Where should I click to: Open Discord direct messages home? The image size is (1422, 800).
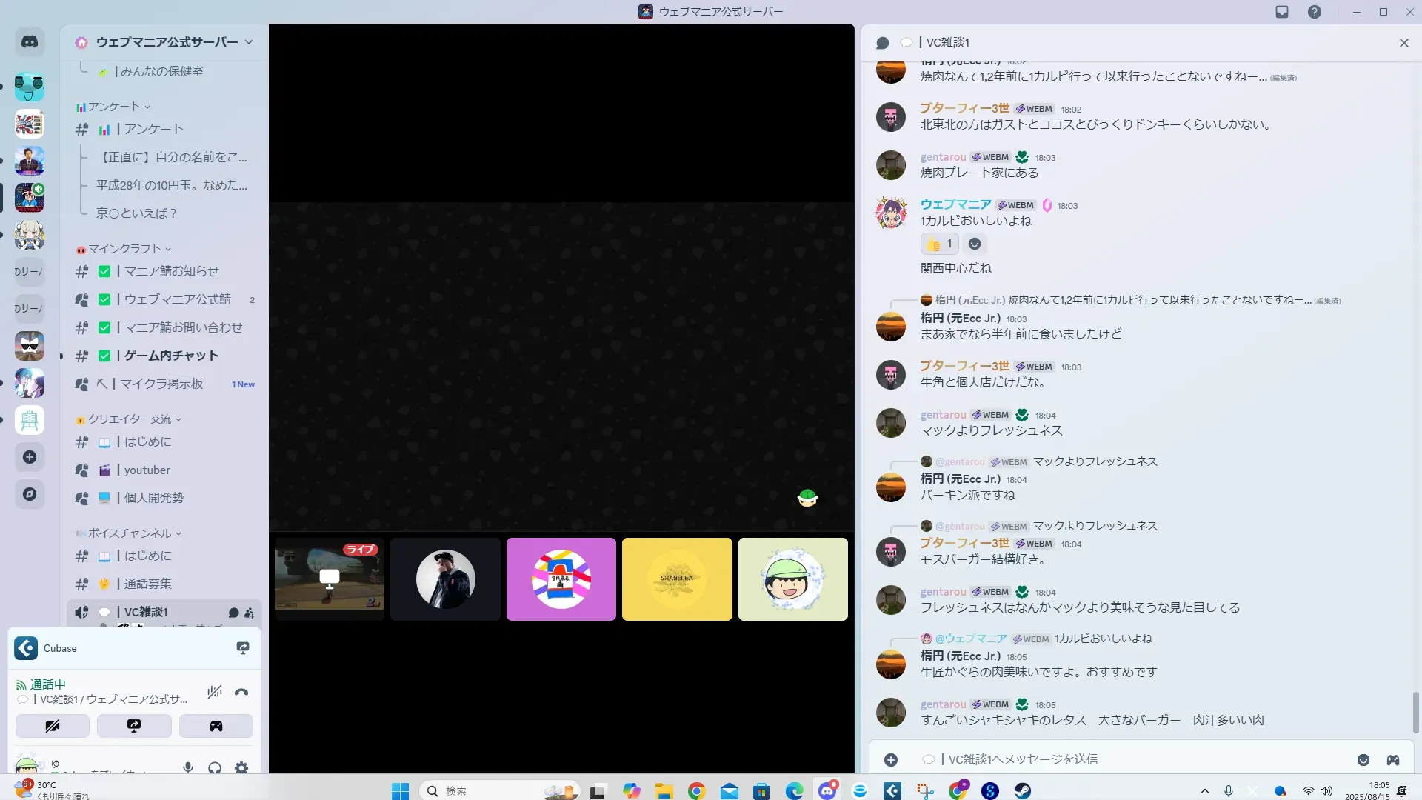[x=30, y=42]
